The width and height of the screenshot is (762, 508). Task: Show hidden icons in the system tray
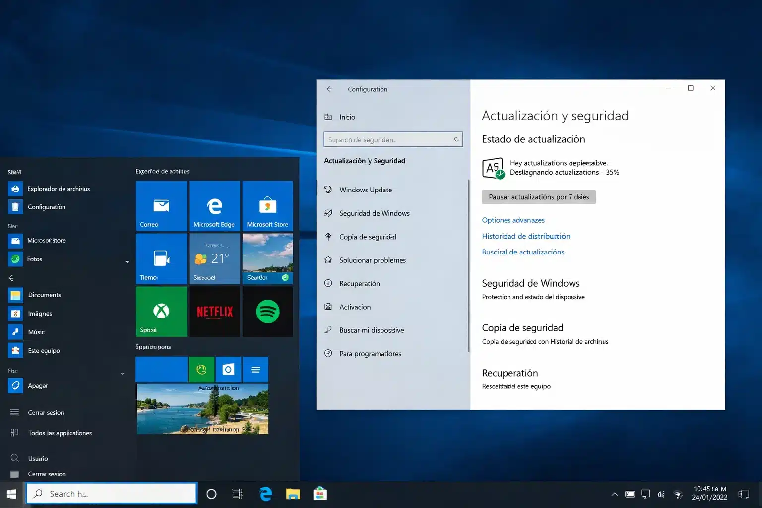614,494
